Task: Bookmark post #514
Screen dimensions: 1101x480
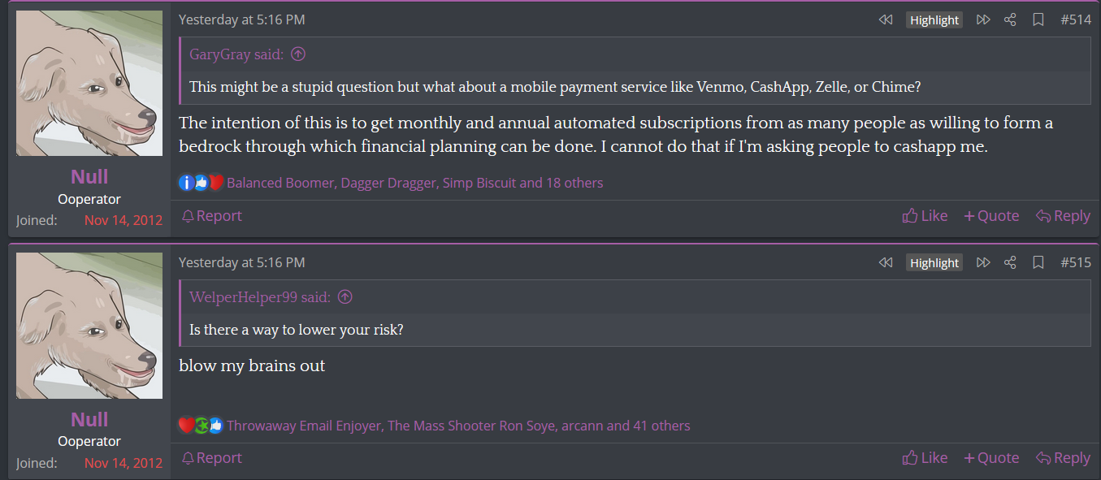Action: tap(1038, 19)
